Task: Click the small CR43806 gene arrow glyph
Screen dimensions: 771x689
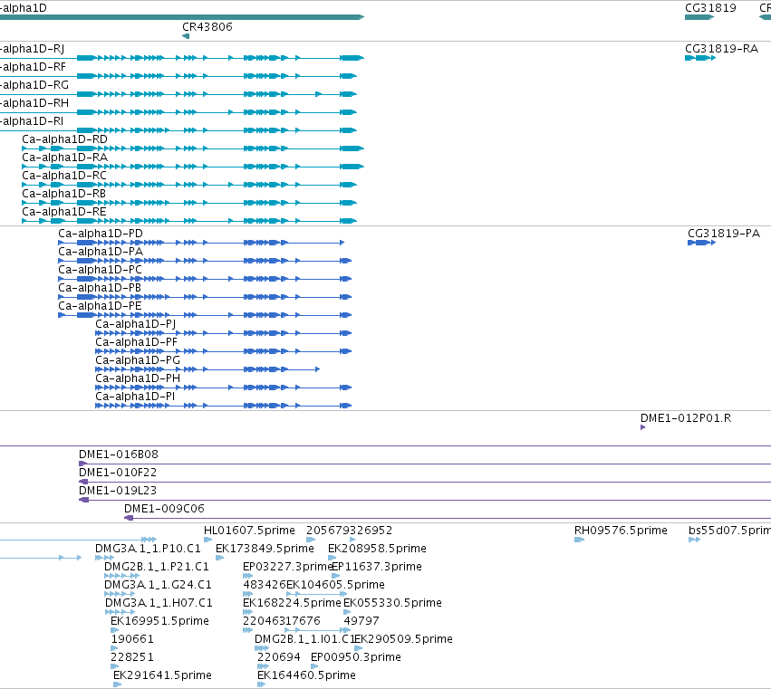Action: point(186,36)
